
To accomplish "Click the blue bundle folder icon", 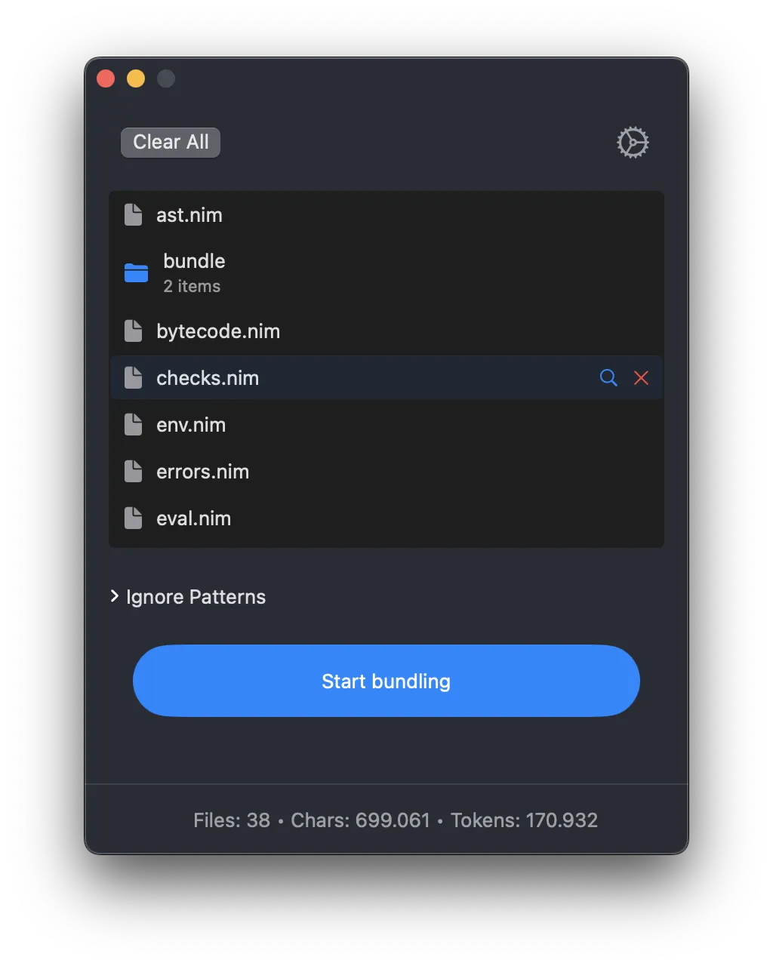I will [136, 273].
